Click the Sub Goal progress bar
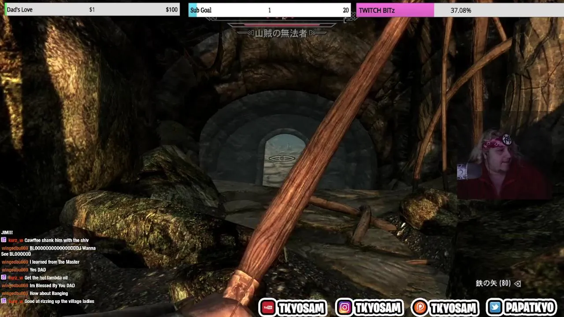The image size is (564, 317). pyautogui.click(x=269, y=10)
